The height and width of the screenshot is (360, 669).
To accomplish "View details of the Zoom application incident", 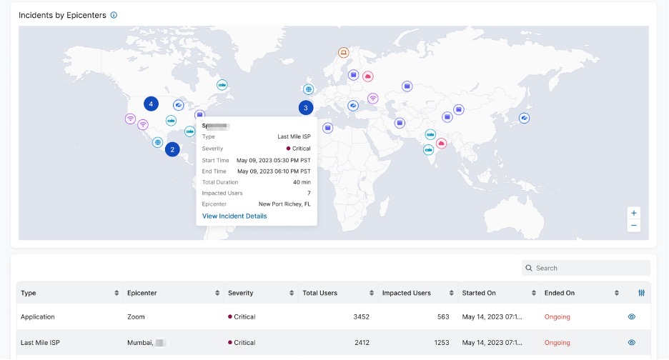I will coord(631,316).
